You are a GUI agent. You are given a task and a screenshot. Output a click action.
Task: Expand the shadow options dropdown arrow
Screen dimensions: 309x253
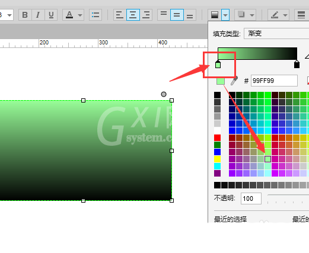coord(252,15)
